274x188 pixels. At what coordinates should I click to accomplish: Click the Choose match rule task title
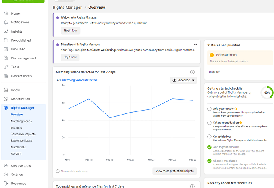(x=225, y=161)
